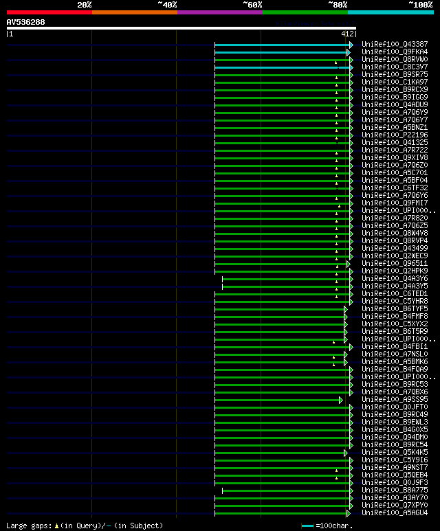Screen dimensions: 440x531
Task: Select hit label UniRef100_C6TF32
Action: (395, 188)
